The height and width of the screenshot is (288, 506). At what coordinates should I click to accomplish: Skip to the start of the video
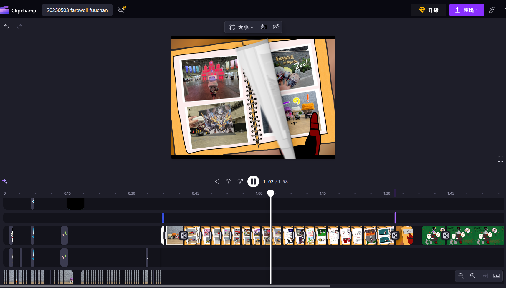tap(216, 181)
